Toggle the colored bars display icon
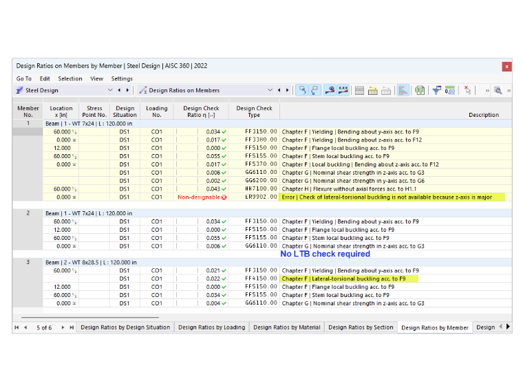523x392 pixels. tap(403, 90)
